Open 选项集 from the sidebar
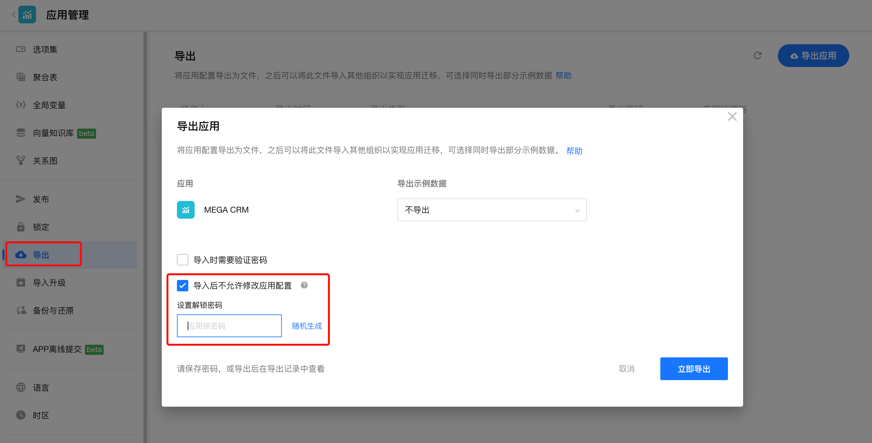This screenshot has width=872, height=443. point(45,49)
